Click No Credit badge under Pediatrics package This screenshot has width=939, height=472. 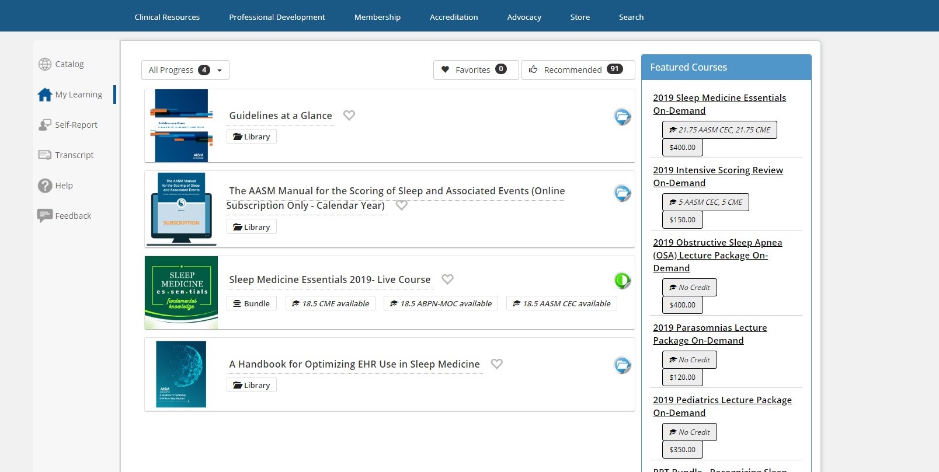click(690, 432)
